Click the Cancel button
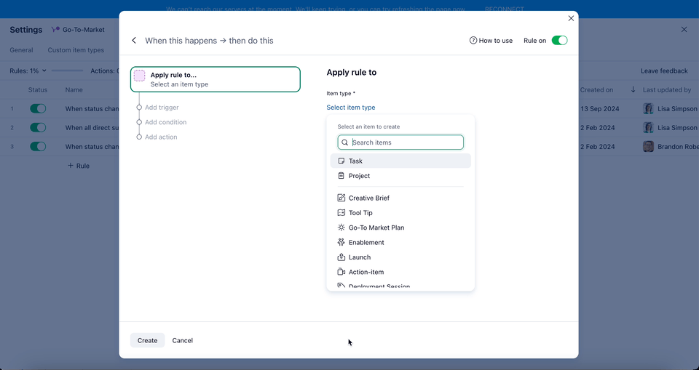 pyautogui.click(x=182, y=340)
